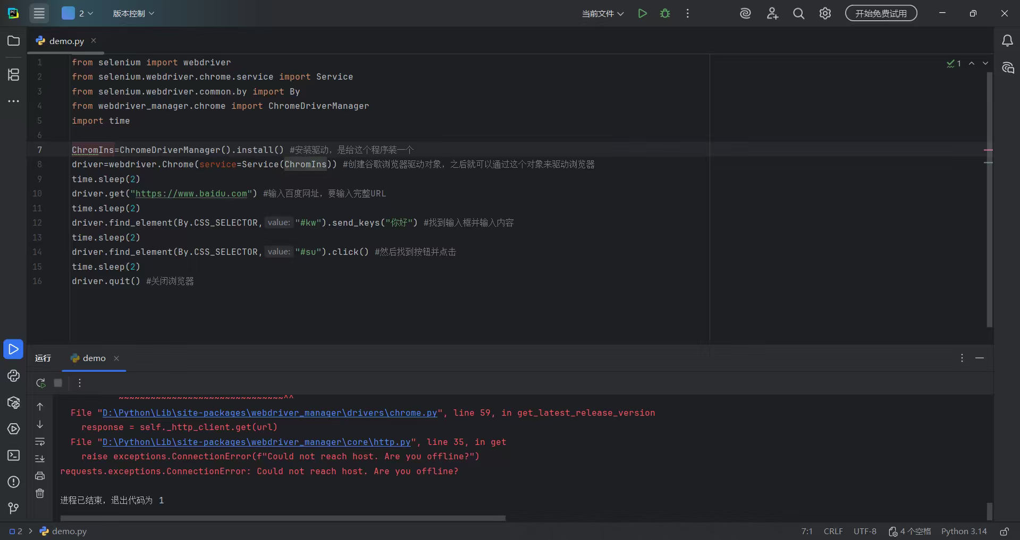Open the main hamburger menu

tap(39, 13)
